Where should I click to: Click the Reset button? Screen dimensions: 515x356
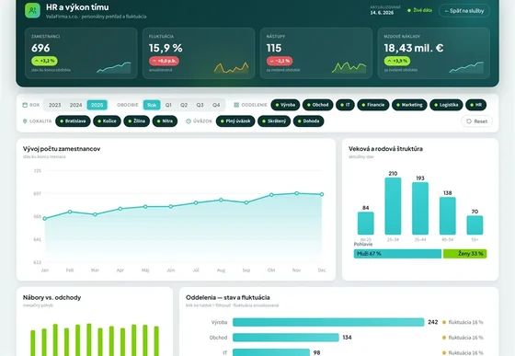pos(476,121)
